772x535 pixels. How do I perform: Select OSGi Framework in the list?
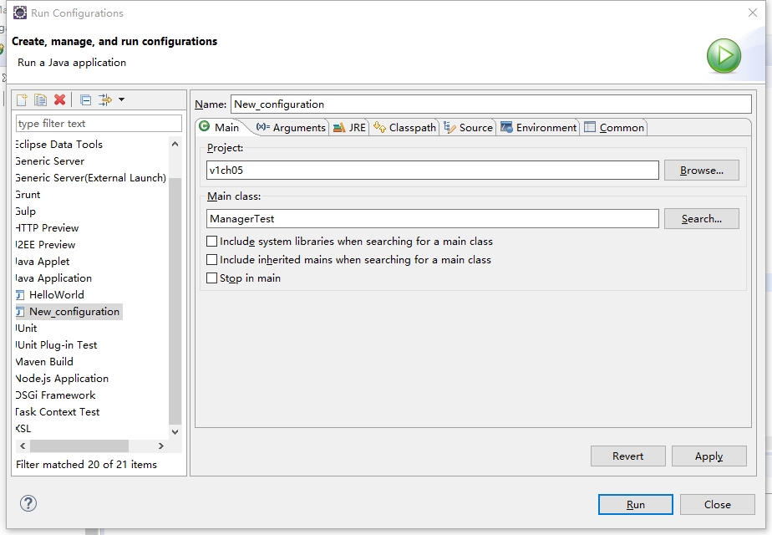tap(56, 395)
